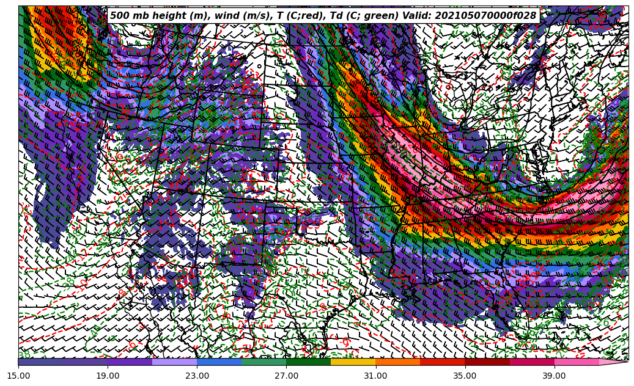Choose the teal-green colorbar segment left of 27.00

click(x=264, y=362)
